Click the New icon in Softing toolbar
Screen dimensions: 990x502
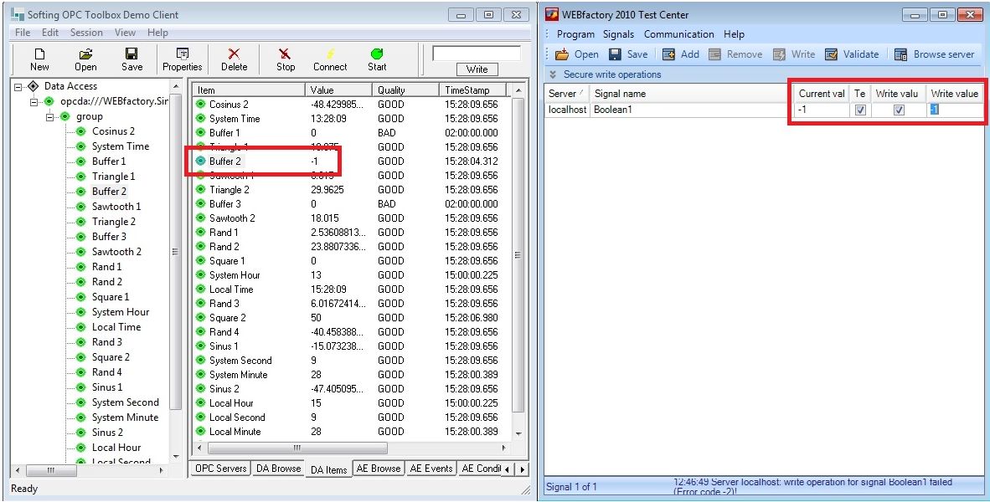click(39, 54)
